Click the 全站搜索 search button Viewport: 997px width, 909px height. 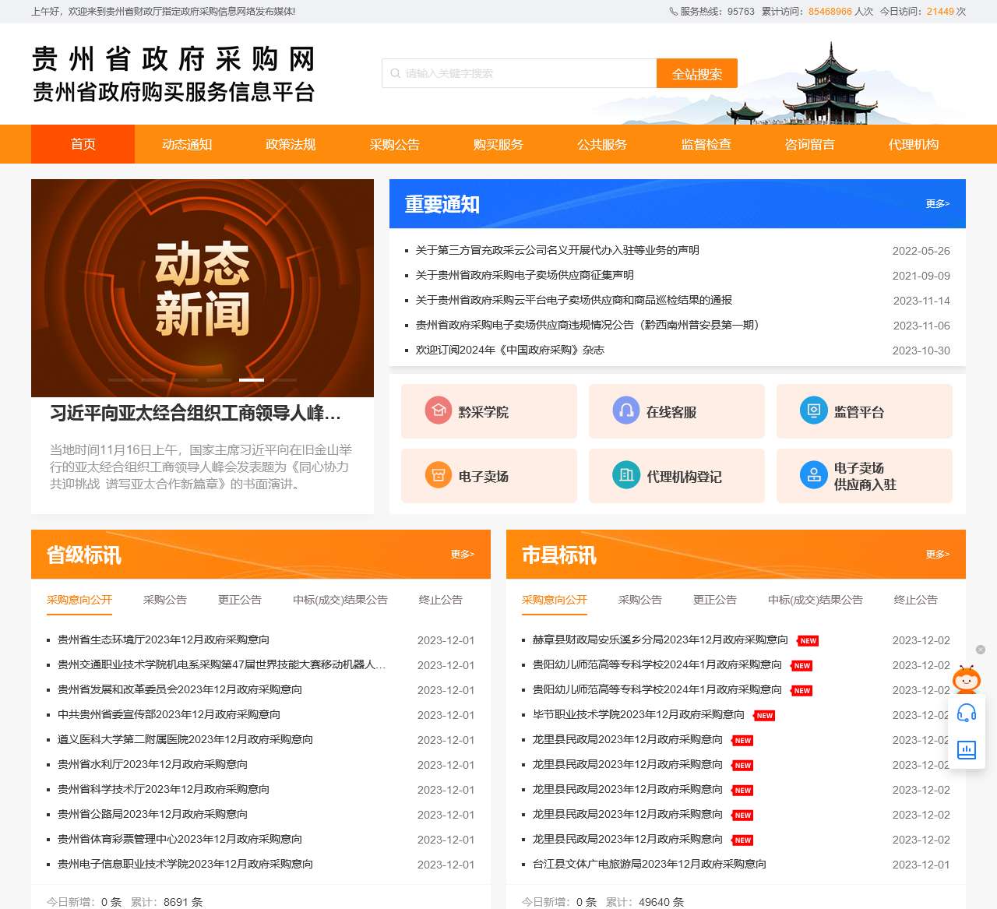coord(697,73)
